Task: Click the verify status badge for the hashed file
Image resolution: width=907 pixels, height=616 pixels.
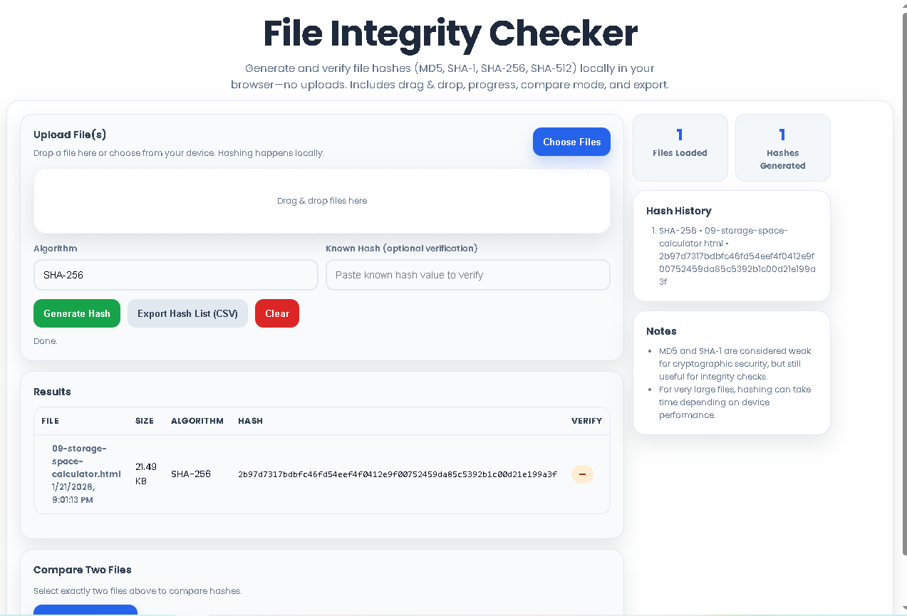Action: [582, 474]
